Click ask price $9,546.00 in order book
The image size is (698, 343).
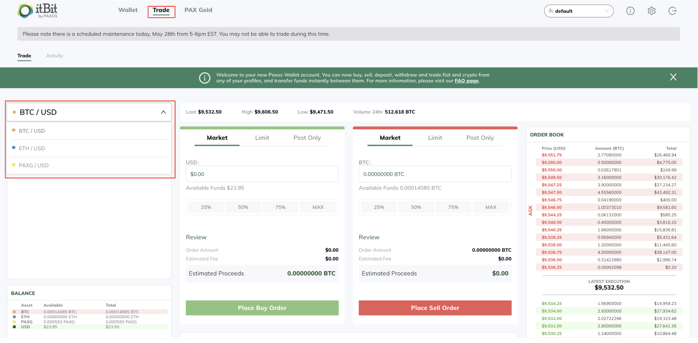pyautogui.click(x=552, y=208)
